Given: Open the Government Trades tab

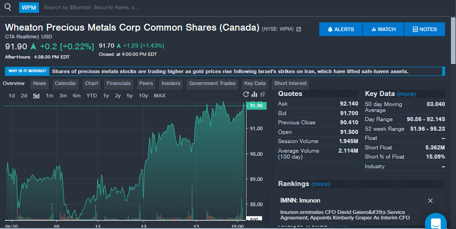Looking at the screenshot, I should (212, 83).
